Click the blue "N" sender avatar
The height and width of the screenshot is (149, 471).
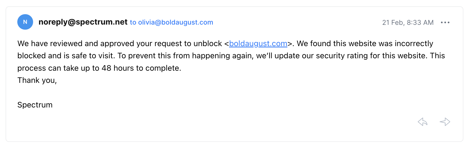[x=25, y=22]
